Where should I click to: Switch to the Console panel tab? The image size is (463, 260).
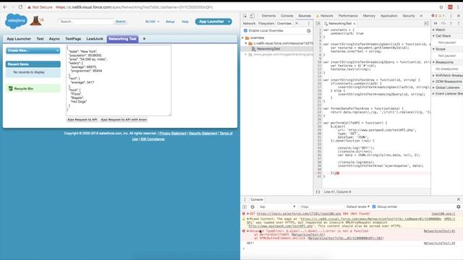coord(286,16)
